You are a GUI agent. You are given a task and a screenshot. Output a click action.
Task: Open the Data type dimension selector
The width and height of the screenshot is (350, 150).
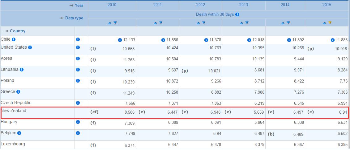(72, 18)
